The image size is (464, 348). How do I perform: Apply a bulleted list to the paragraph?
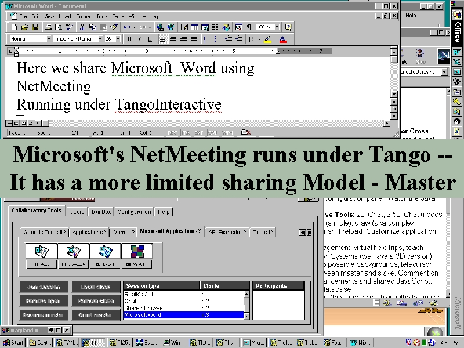[217, 39]
